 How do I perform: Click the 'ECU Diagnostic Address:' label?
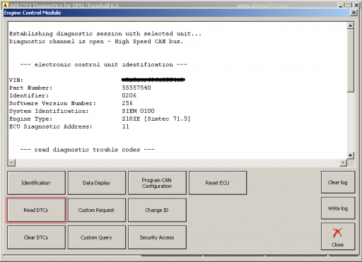[x=51, y=127]
